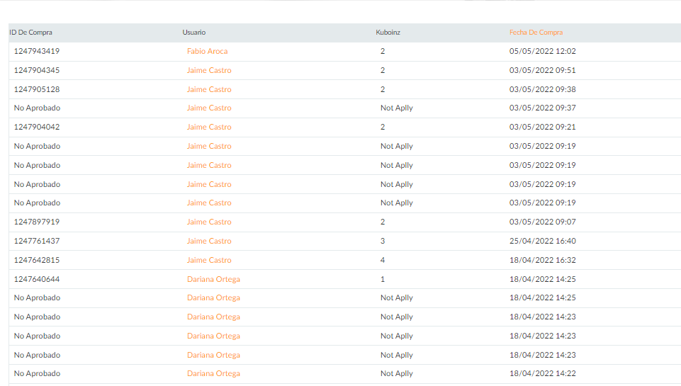
Task: Select purchase ID 1247904345
Action: click(36, 70)
